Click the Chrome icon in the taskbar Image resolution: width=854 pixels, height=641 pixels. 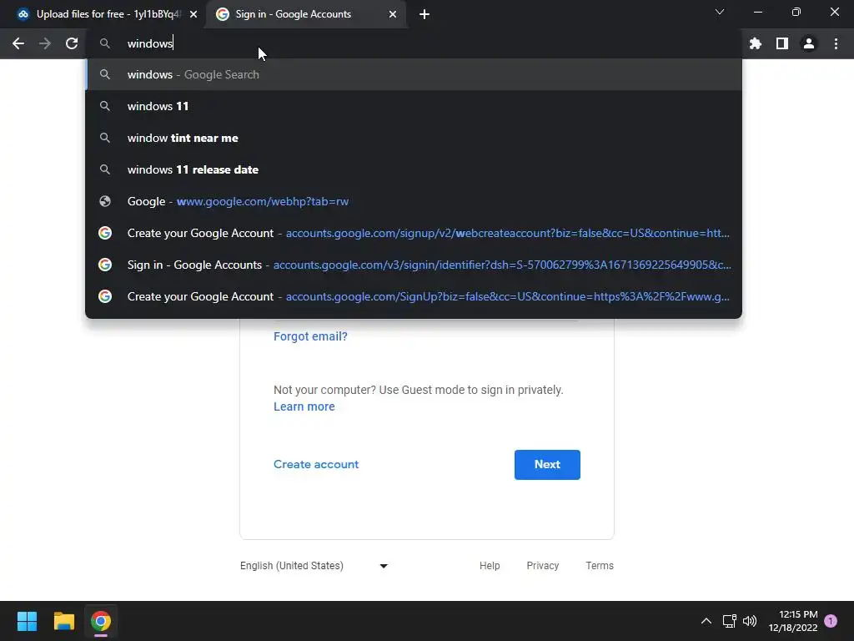[x=101, y=621]
